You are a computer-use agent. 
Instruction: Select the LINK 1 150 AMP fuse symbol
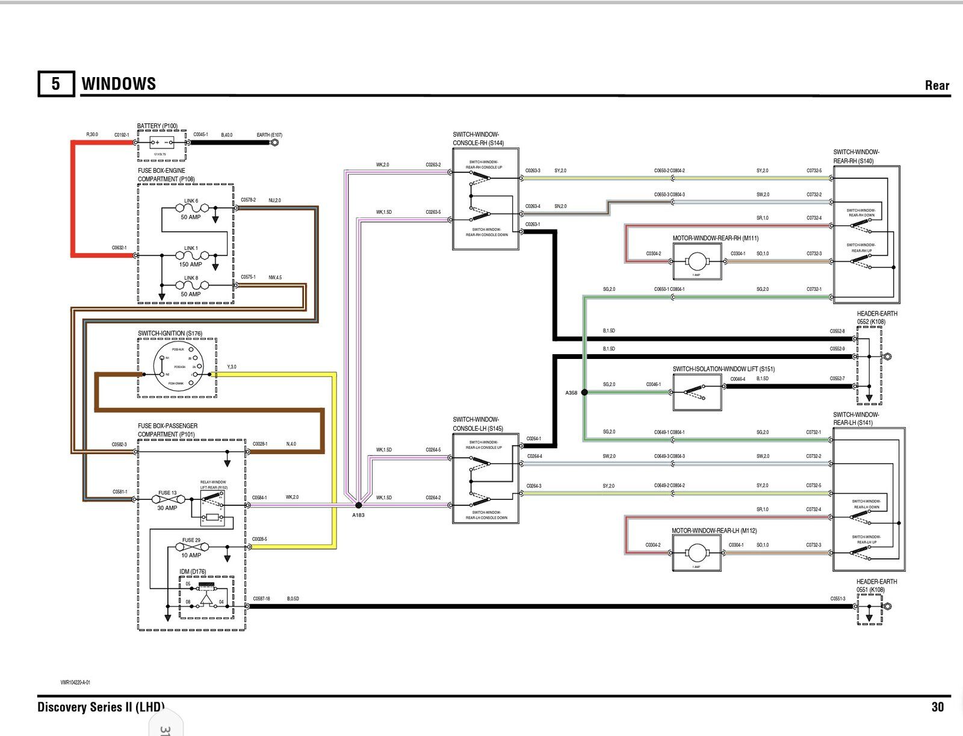pos(191,255)
